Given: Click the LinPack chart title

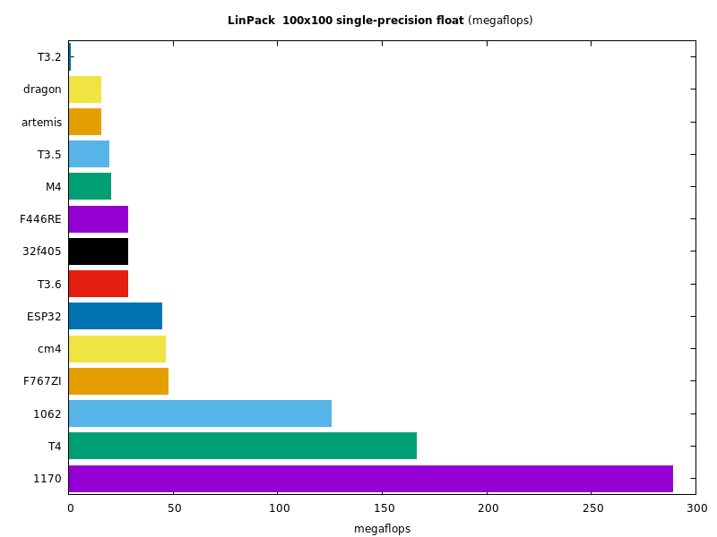Looking at the screenshot, I should coord(379,21).
